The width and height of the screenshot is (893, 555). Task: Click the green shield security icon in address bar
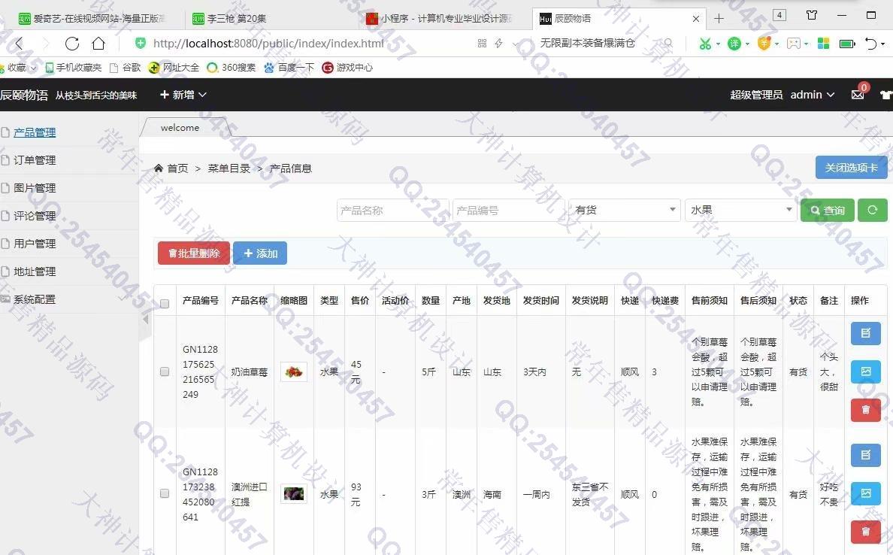140,44
